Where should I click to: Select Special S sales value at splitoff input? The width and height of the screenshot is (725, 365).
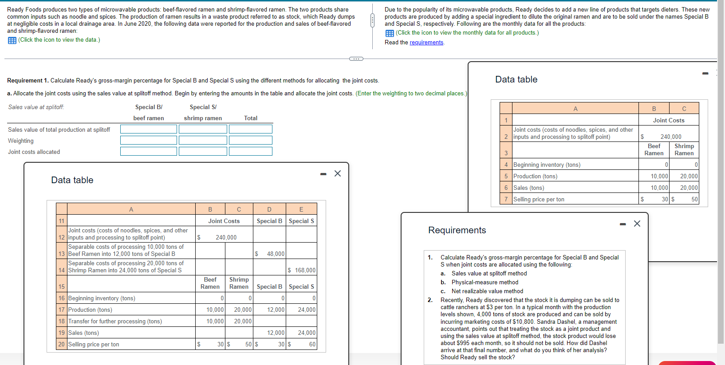[x=203, y=129]
